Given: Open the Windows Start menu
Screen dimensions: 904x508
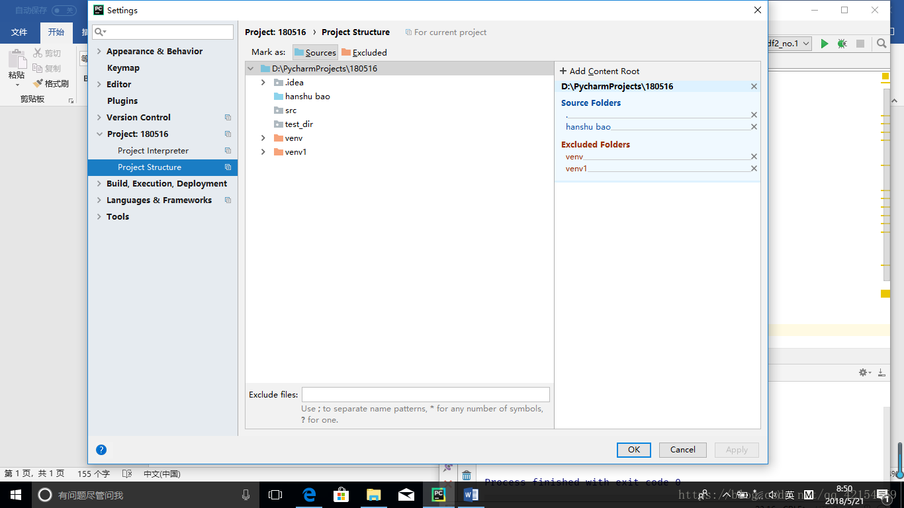Looking at the screenshot, I should pos(16,495).
